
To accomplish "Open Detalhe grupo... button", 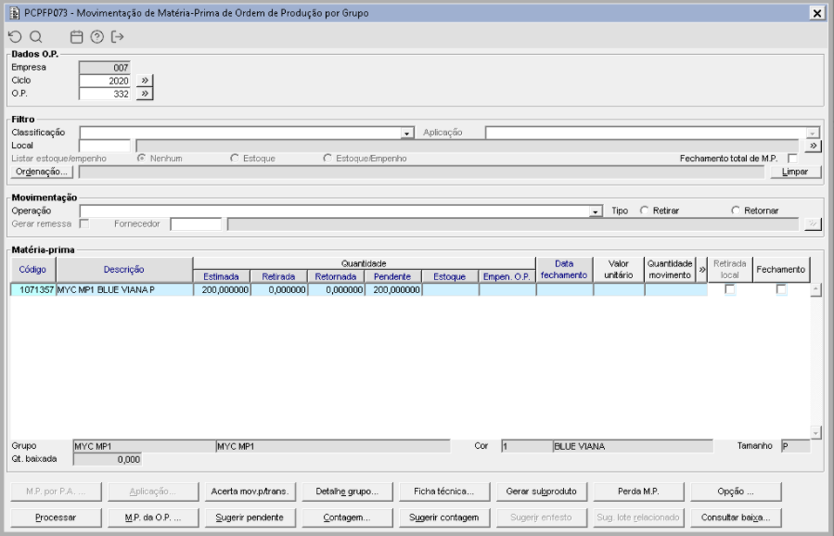I will coord(347,491).
